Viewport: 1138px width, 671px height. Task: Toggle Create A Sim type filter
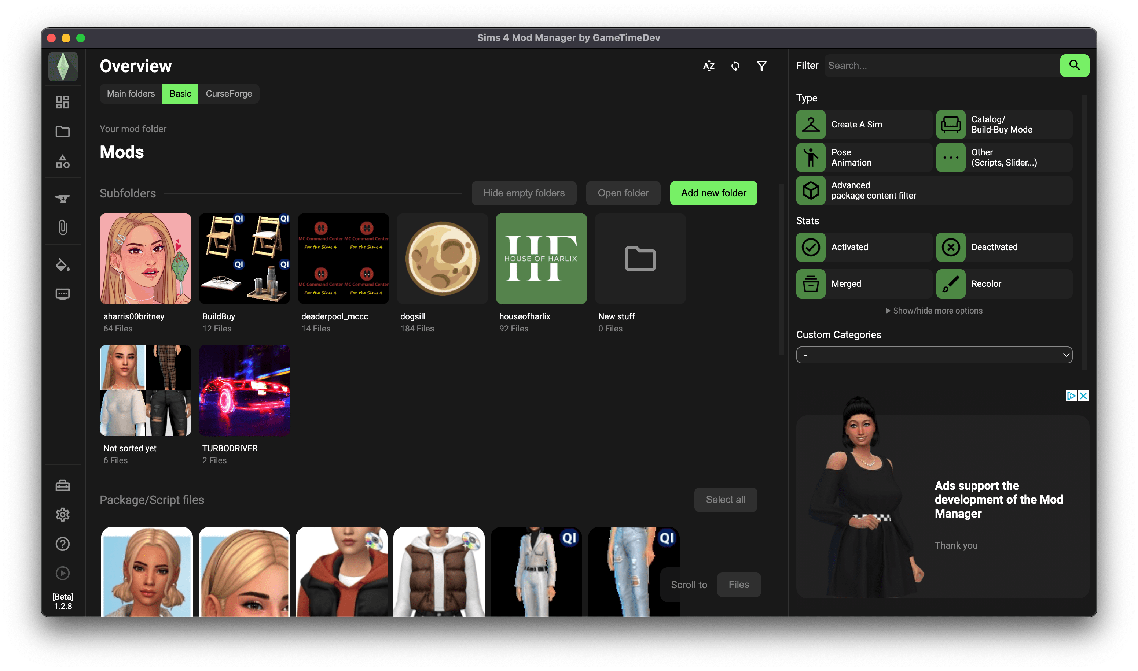tap(863, 124)
